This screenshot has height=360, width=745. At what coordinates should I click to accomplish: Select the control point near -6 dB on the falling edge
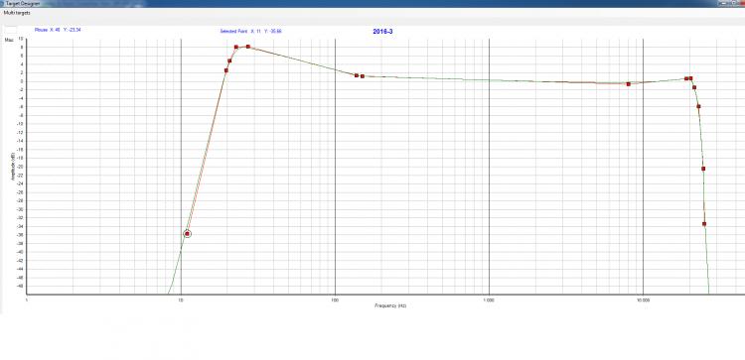click(x=698, y=106)
